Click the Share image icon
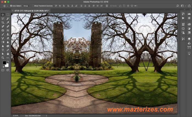Image resolution: width=192 pixels, height=117 pixels. tap(189, 6)
